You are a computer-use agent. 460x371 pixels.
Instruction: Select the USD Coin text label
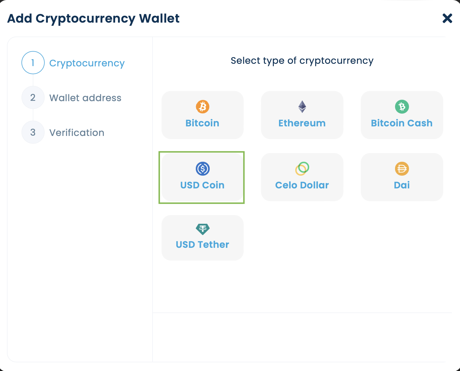point(202,185)
